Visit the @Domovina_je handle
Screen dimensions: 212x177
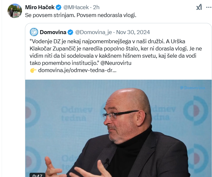[94, 32]
